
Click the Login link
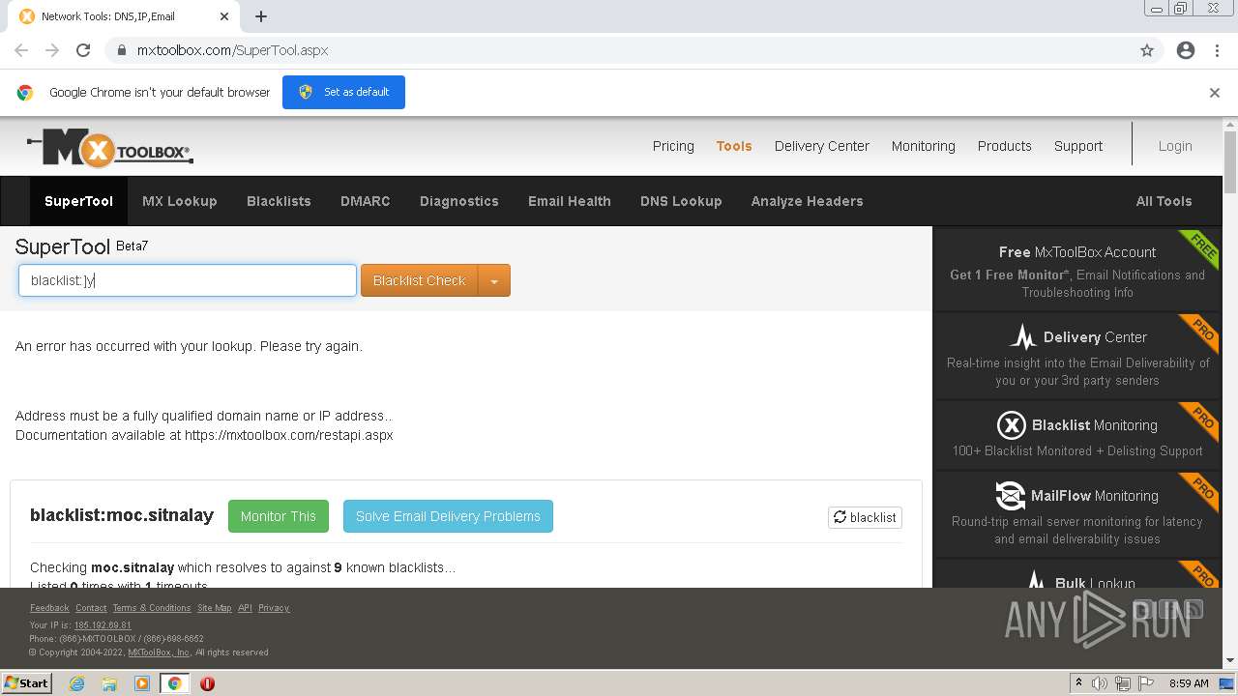[1175, 146]
